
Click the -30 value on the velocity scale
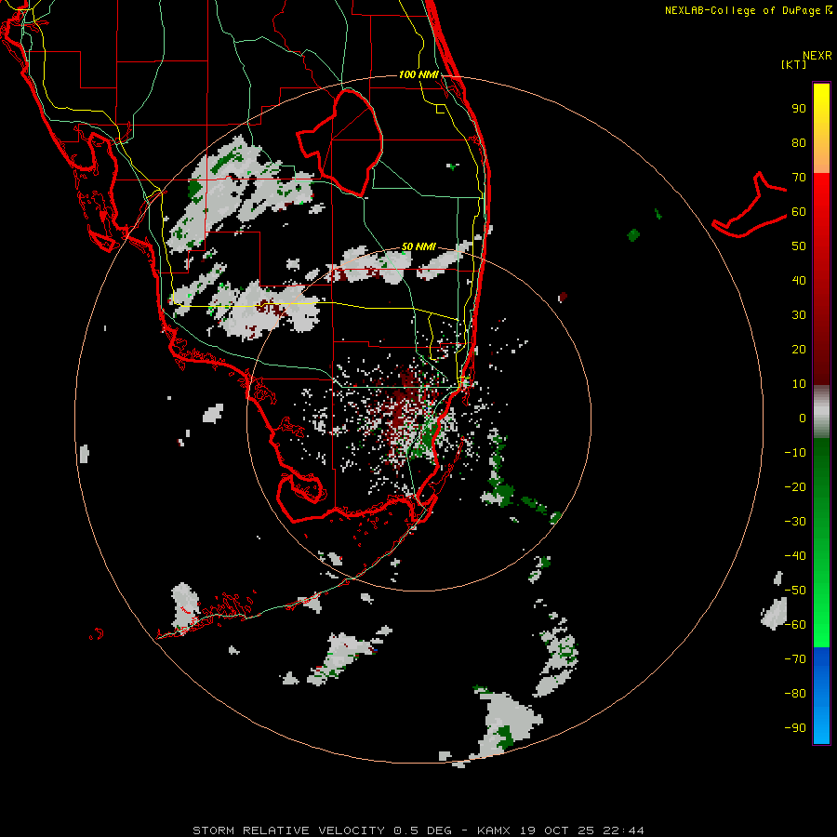[795, 522]
